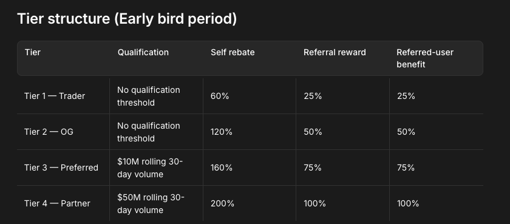Select the 50% referral reward value
The height and width of the screenshot is (224, 510).
313,132
